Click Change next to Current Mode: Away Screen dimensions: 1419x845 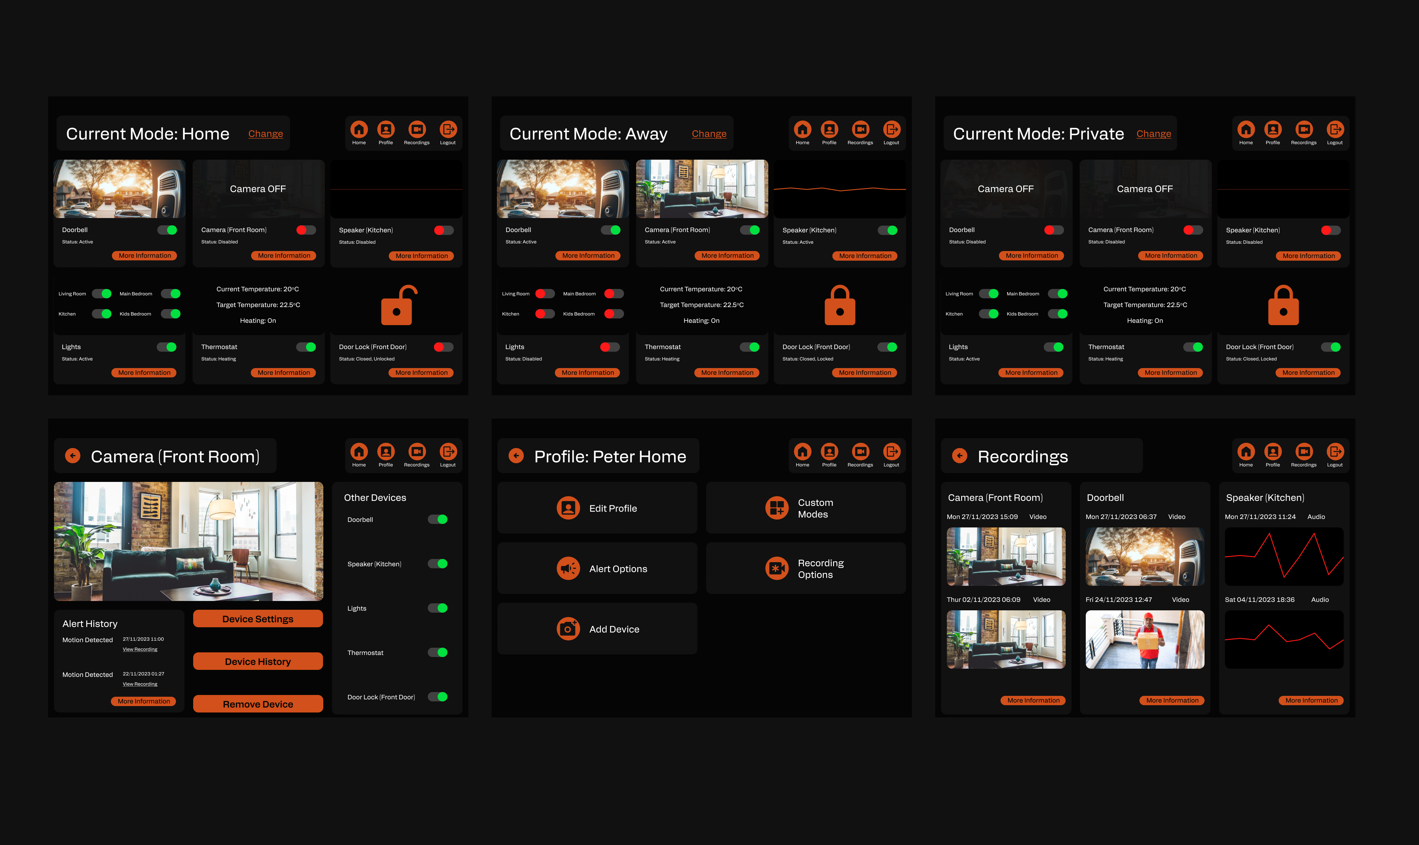click(709, 133)
